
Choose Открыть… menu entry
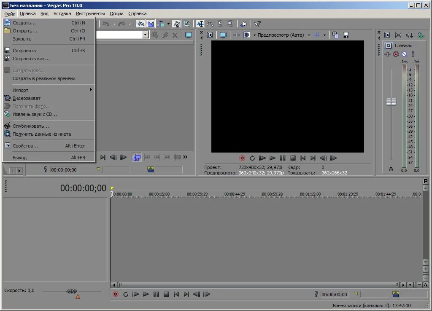tap(49, 31)
